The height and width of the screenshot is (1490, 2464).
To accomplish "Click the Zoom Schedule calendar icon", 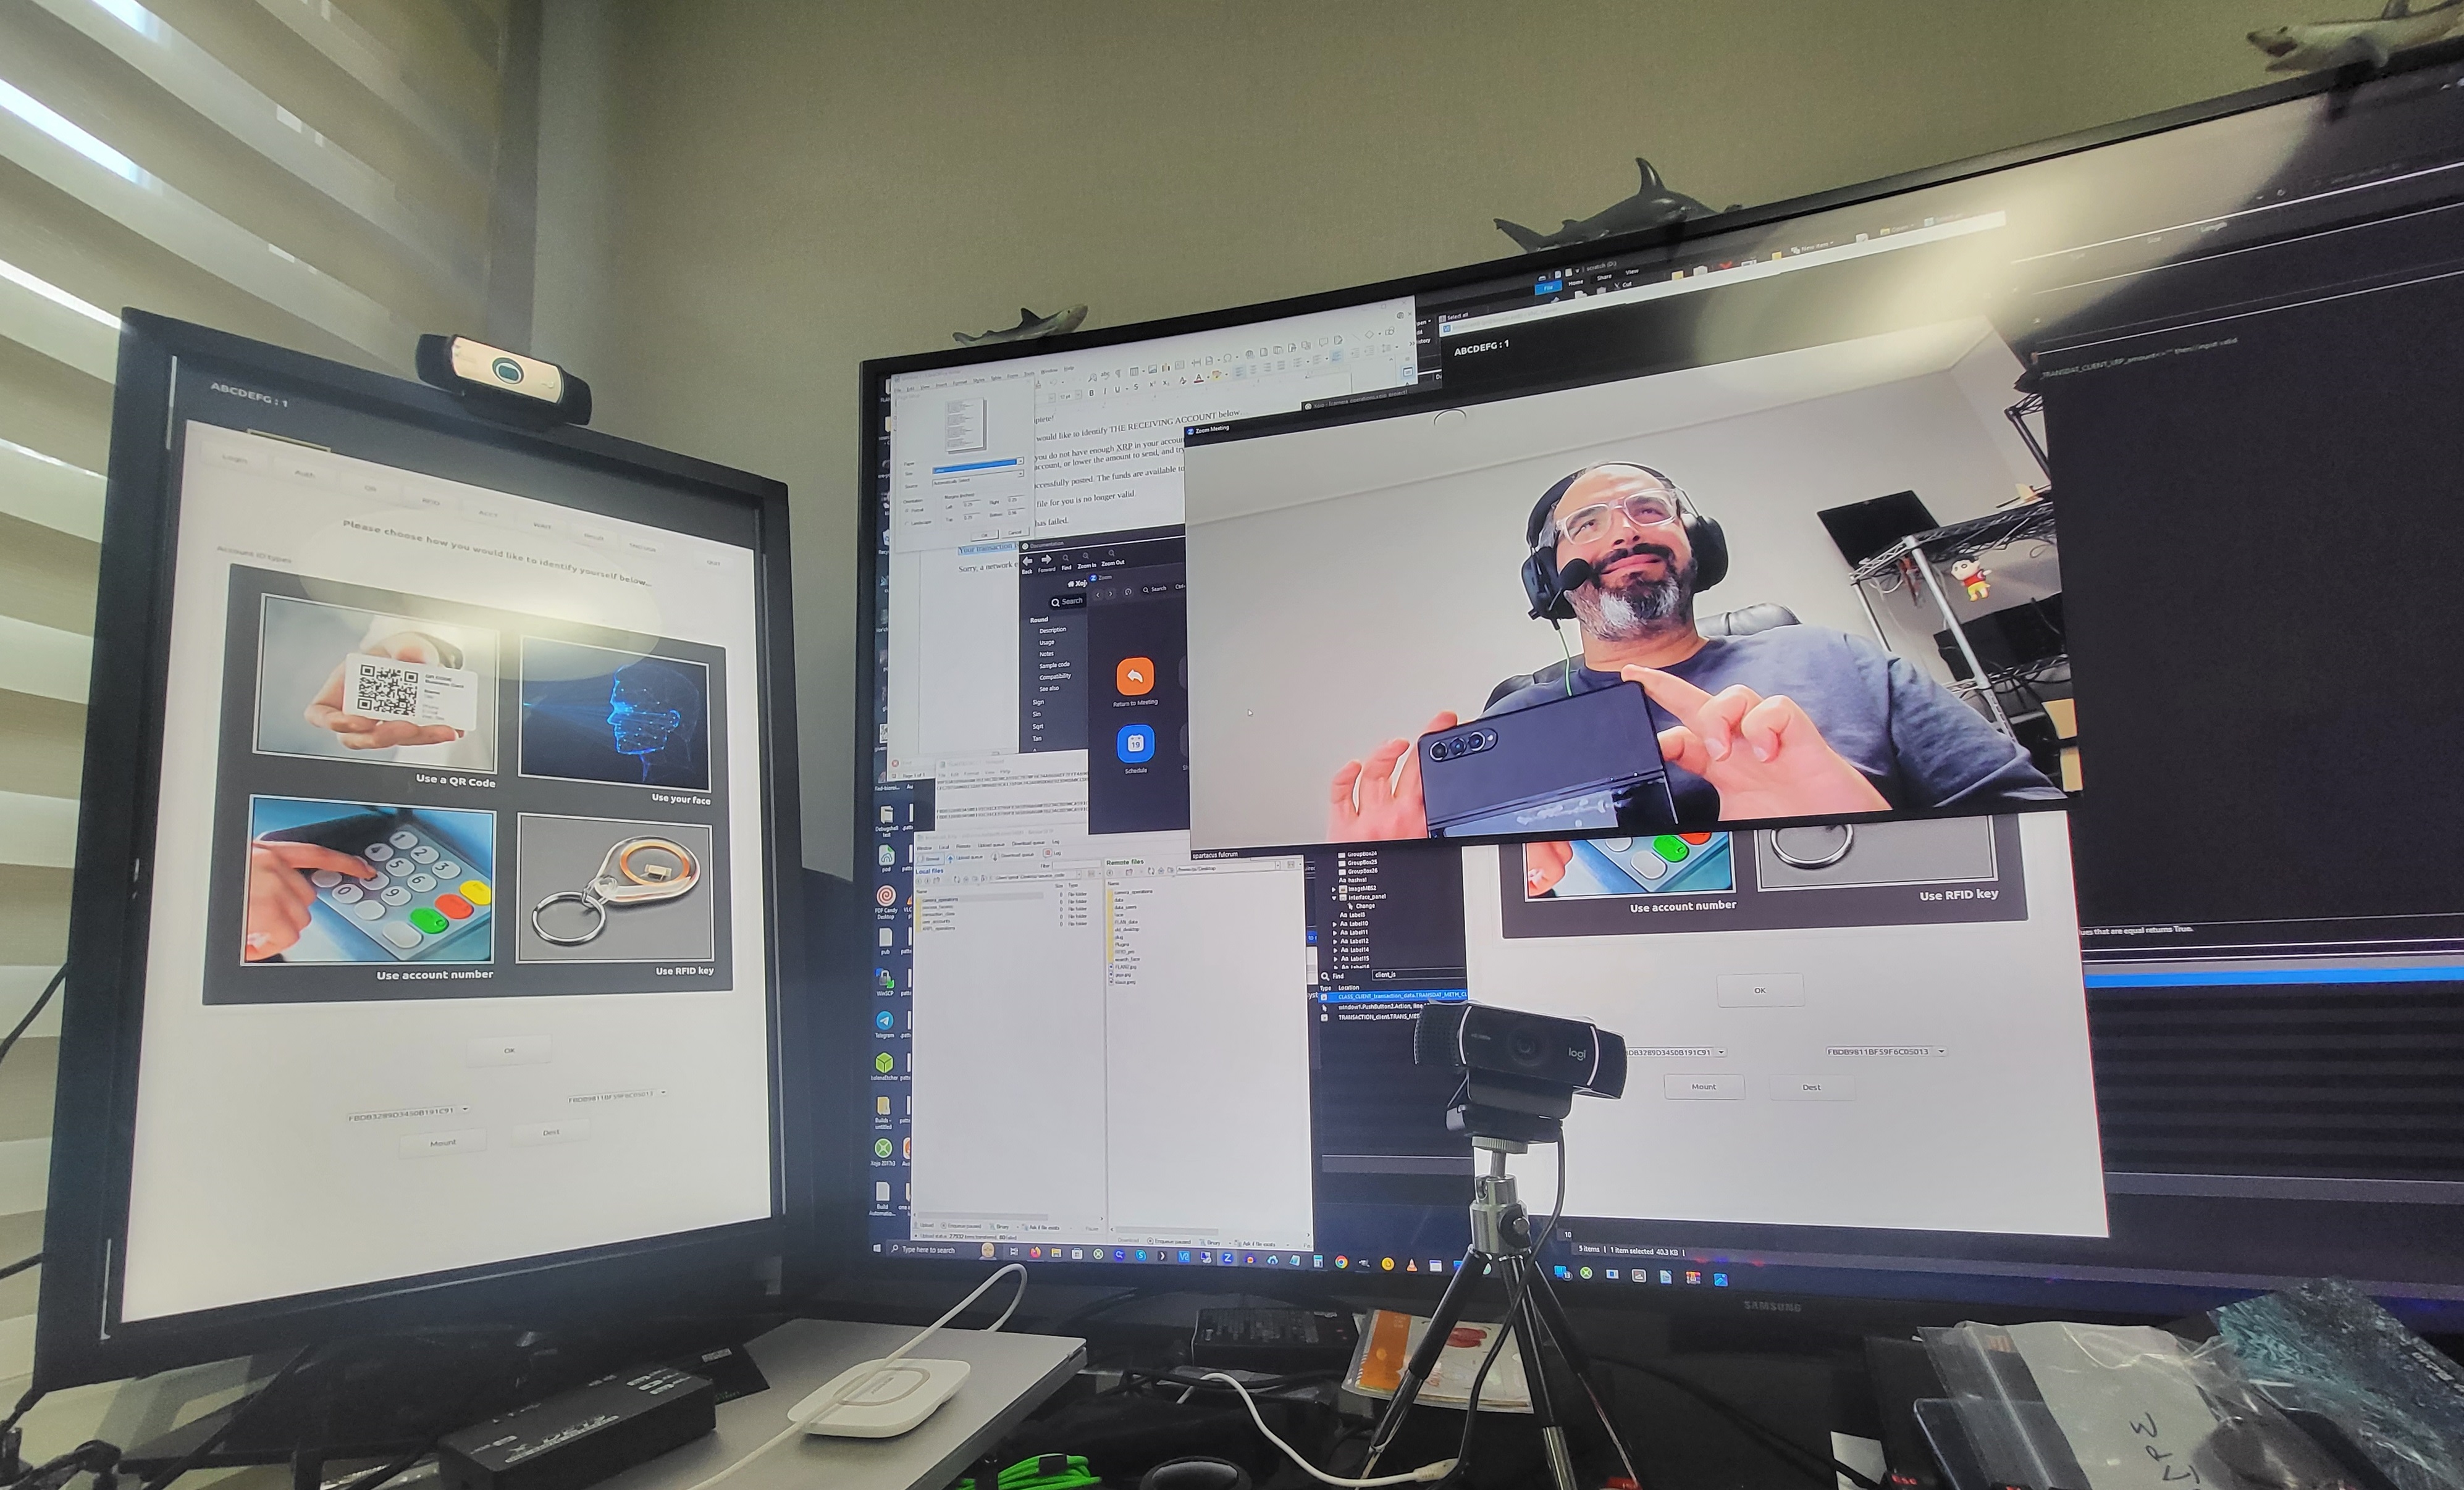I will [x=1135, y=743].
